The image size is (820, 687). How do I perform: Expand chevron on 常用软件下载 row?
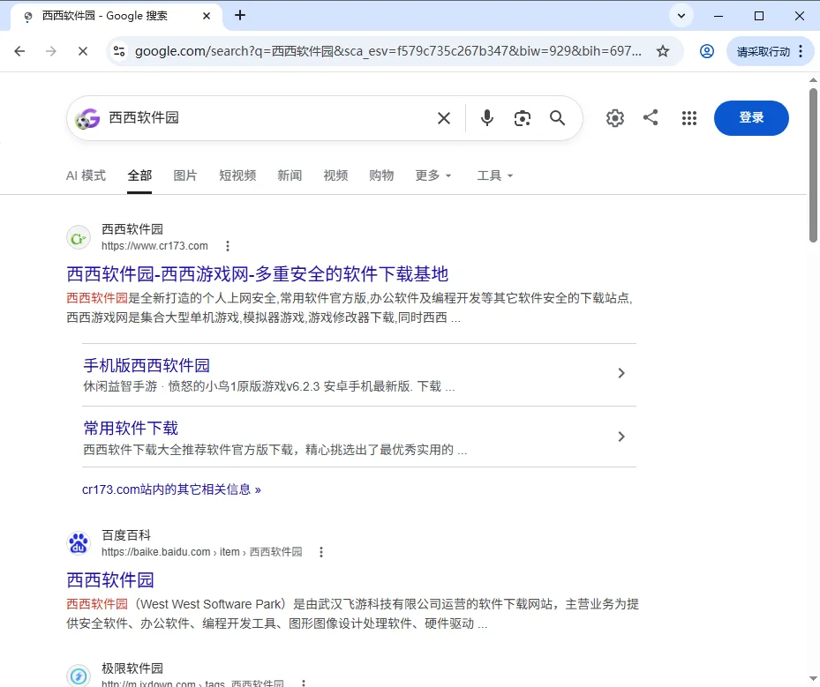click(621, 437)
